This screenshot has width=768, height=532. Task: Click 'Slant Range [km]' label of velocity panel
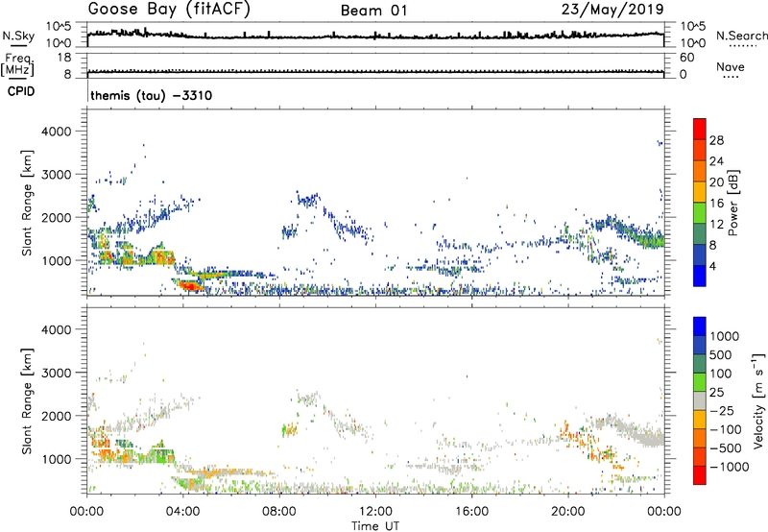coord(27,401)
